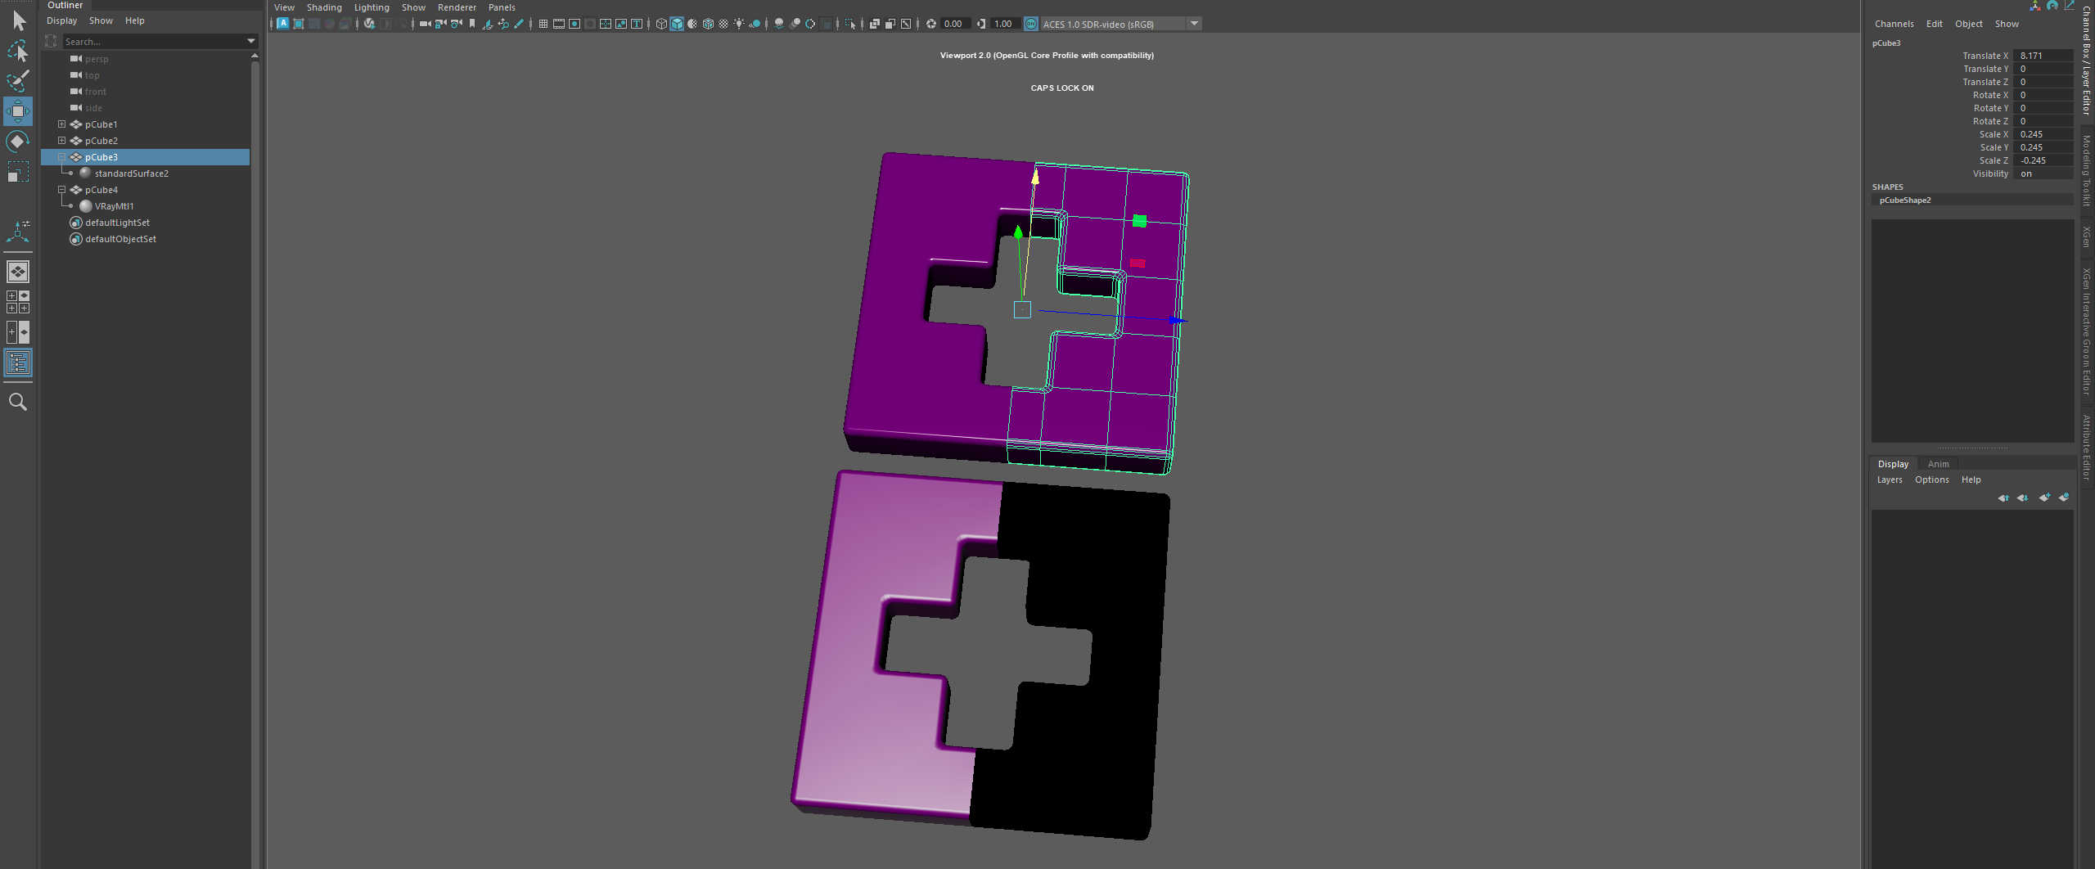2095x869 pixels.
Task: Open the image plane icon
Action: tap(488, 24)
